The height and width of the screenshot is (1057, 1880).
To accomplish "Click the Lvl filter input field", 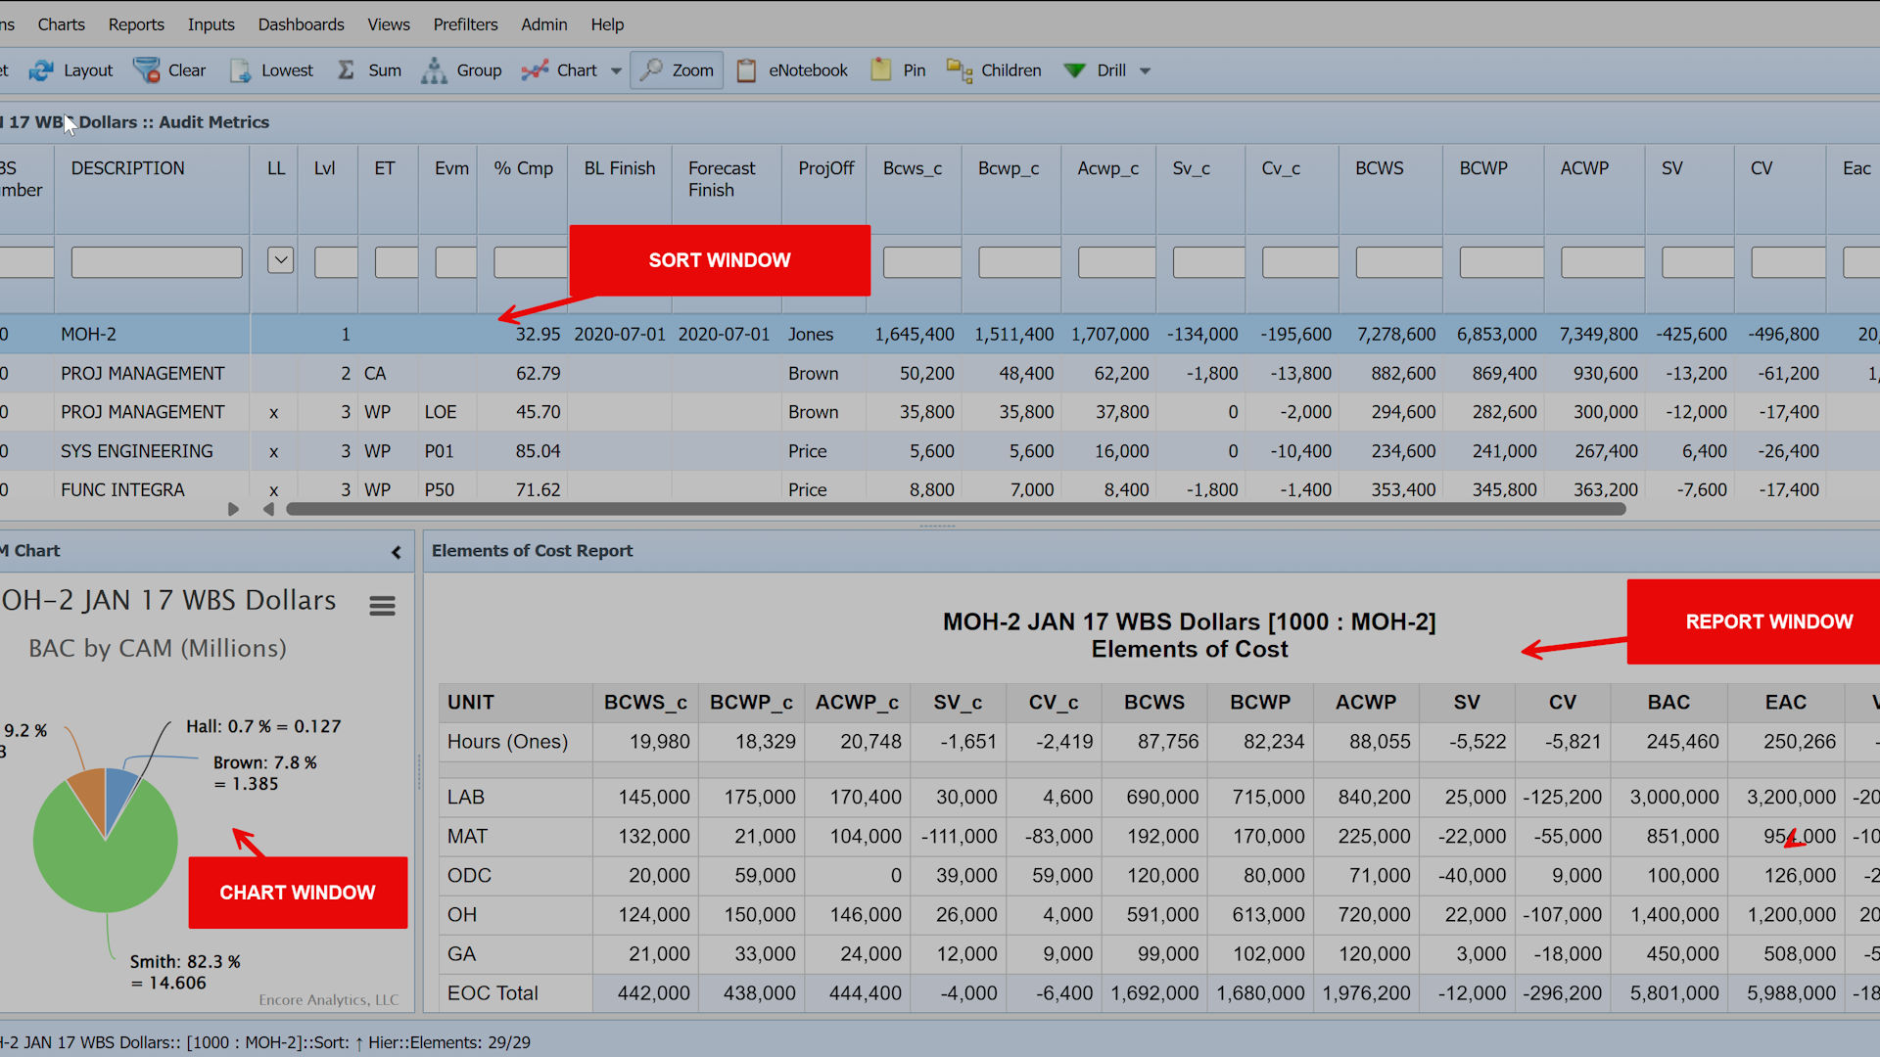I will click(x=336, y=262).
